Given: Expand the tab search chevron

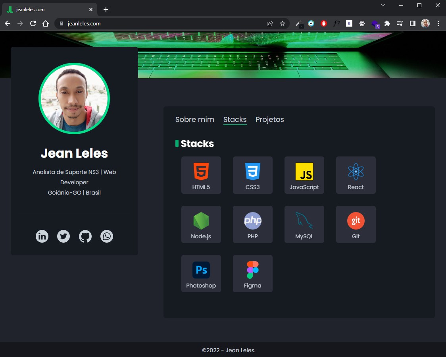Looking at the screenshot, I should (x=383, y=5).
